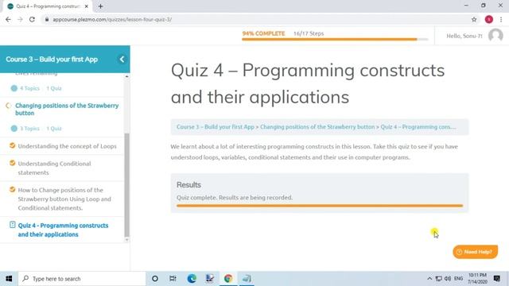This screenshot has width=509, height=286.
Task: Collapse the course sidebar with chevron
Action: point(122,59)
